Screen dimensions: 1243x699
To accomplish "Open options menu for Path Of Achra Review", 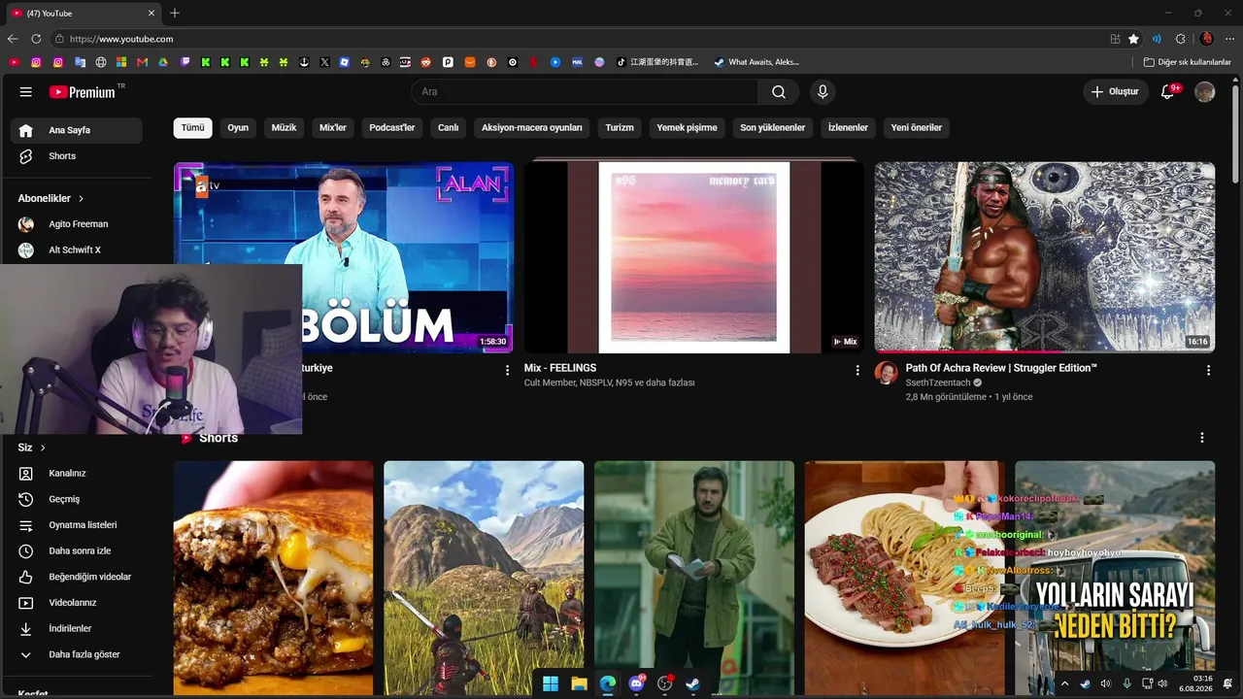I will click(x=1208, y=370).
